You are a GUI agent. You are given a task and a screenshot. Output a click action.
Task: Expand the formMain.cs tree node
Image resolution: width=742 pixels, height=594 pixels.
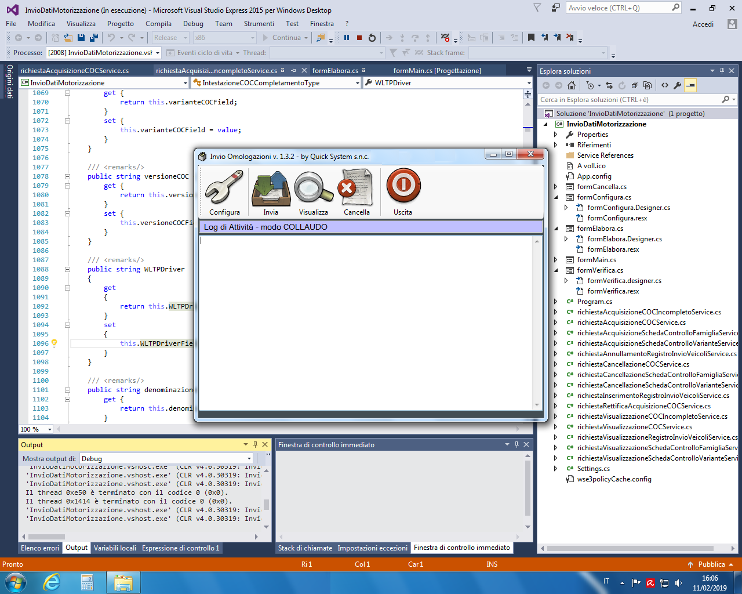pos(555,260)
